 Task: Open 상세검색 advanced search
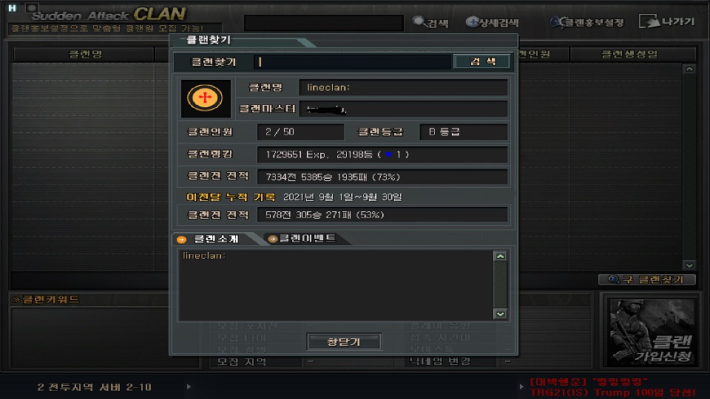[493, 22]
